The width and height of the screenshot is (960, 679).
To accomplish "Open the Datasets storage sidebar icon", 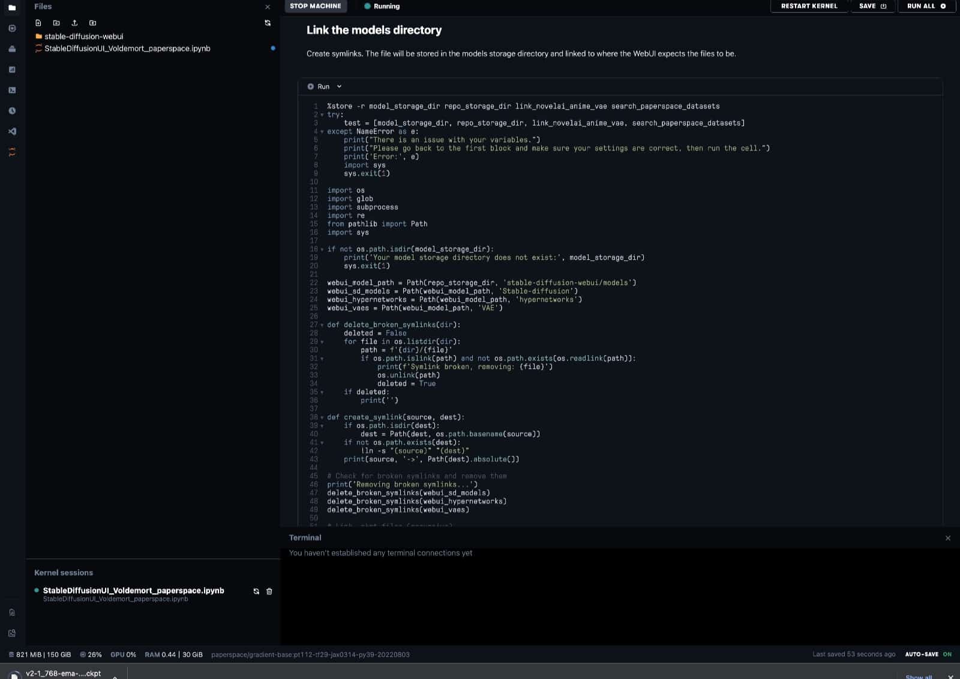I will click(12, 49).
